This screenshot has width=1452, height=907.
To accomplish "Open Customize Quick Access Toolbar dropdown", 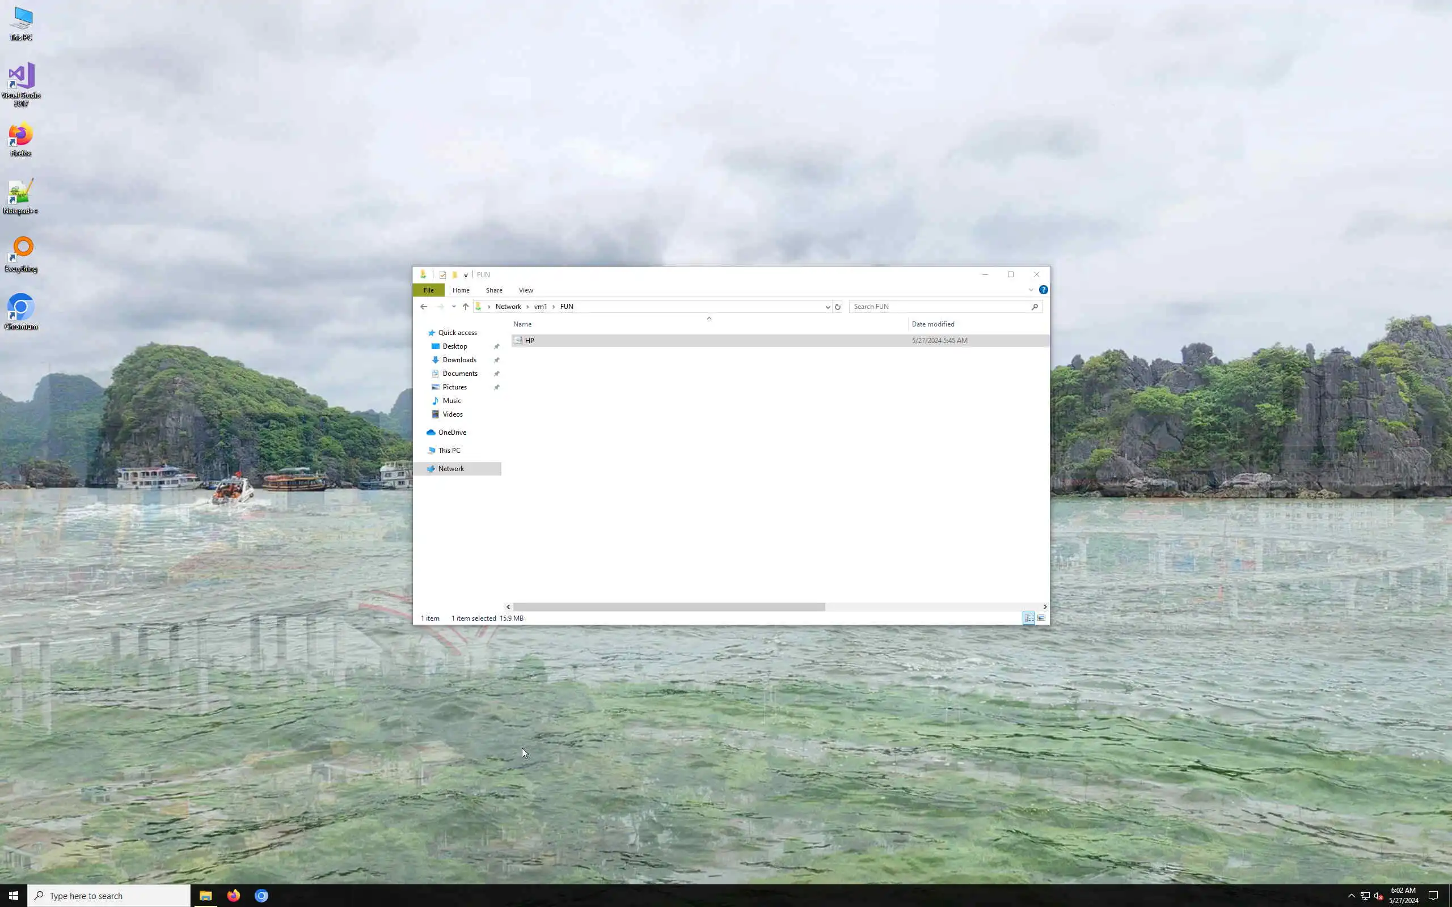I will 466,276.
